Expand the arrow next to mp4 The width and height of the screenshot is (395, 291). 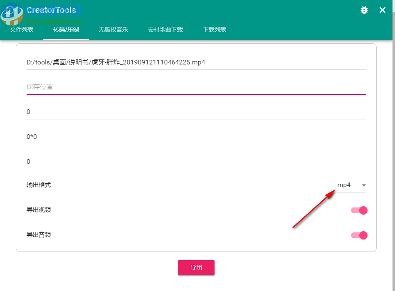pos(364,185)
